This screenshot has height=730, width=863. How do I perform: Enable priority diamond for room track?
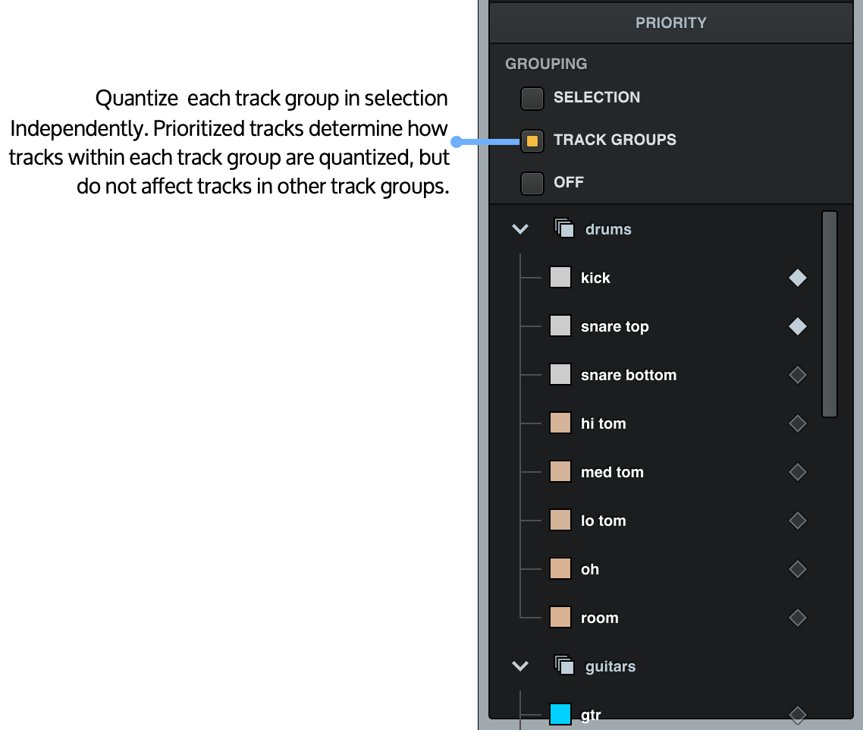click(x=798, y=617)
